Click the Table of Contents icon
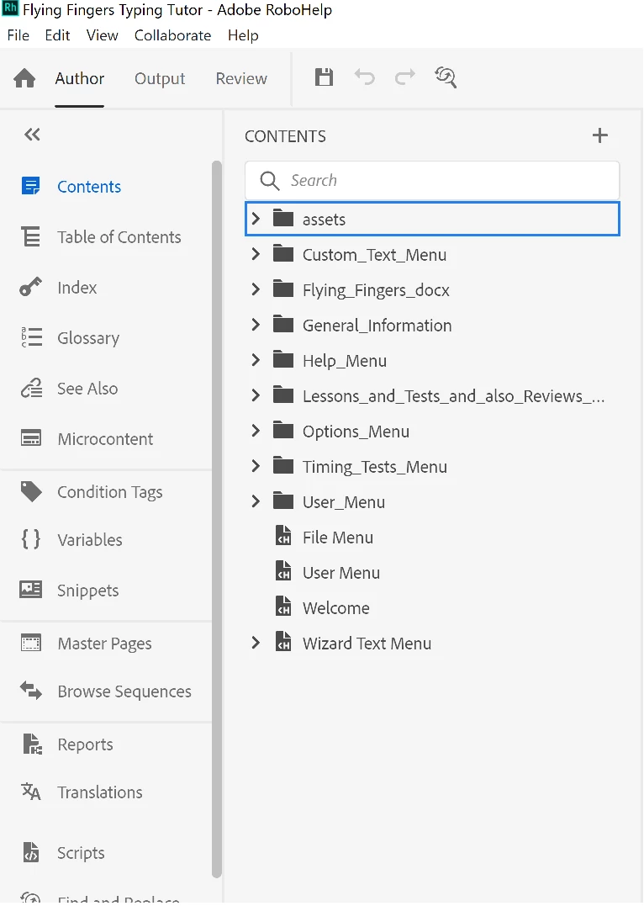 (30, 236)
